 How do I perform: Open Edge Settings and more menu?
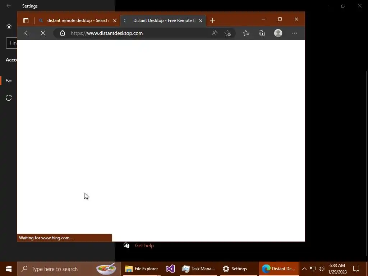point(295,33)
